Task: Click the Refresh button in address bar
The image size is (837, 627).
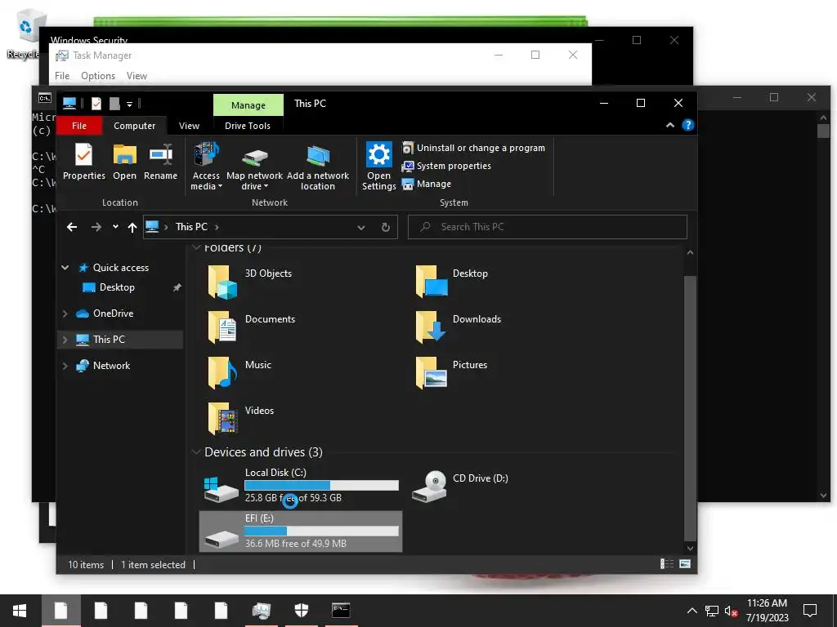Action: [386, 228]
